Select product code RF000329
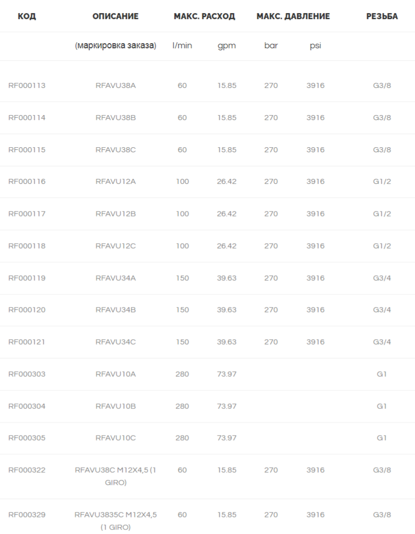Screen dimensions: 415x534 (27, 515)
